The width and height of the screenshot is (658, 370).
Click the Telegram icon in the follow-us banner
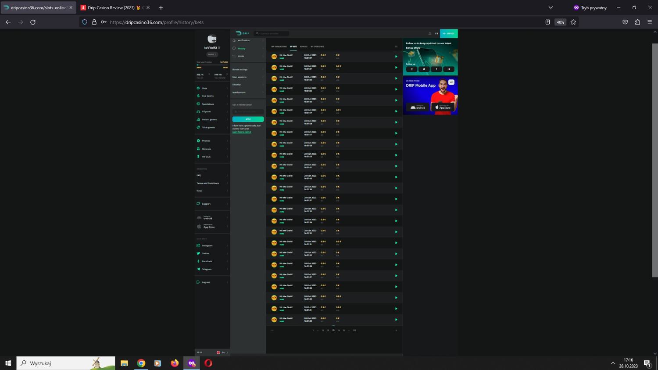[448, 69]
